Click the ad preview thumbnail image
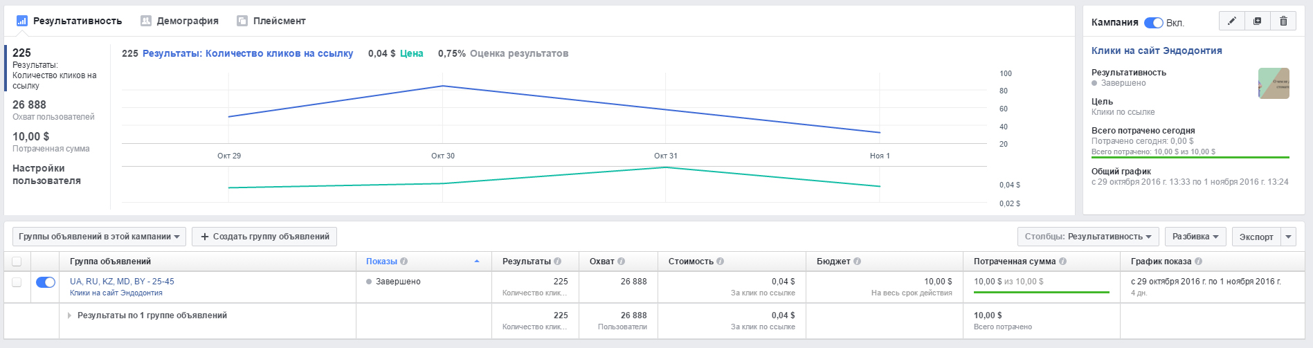 pyautogui.click(x=1274, y=83)
